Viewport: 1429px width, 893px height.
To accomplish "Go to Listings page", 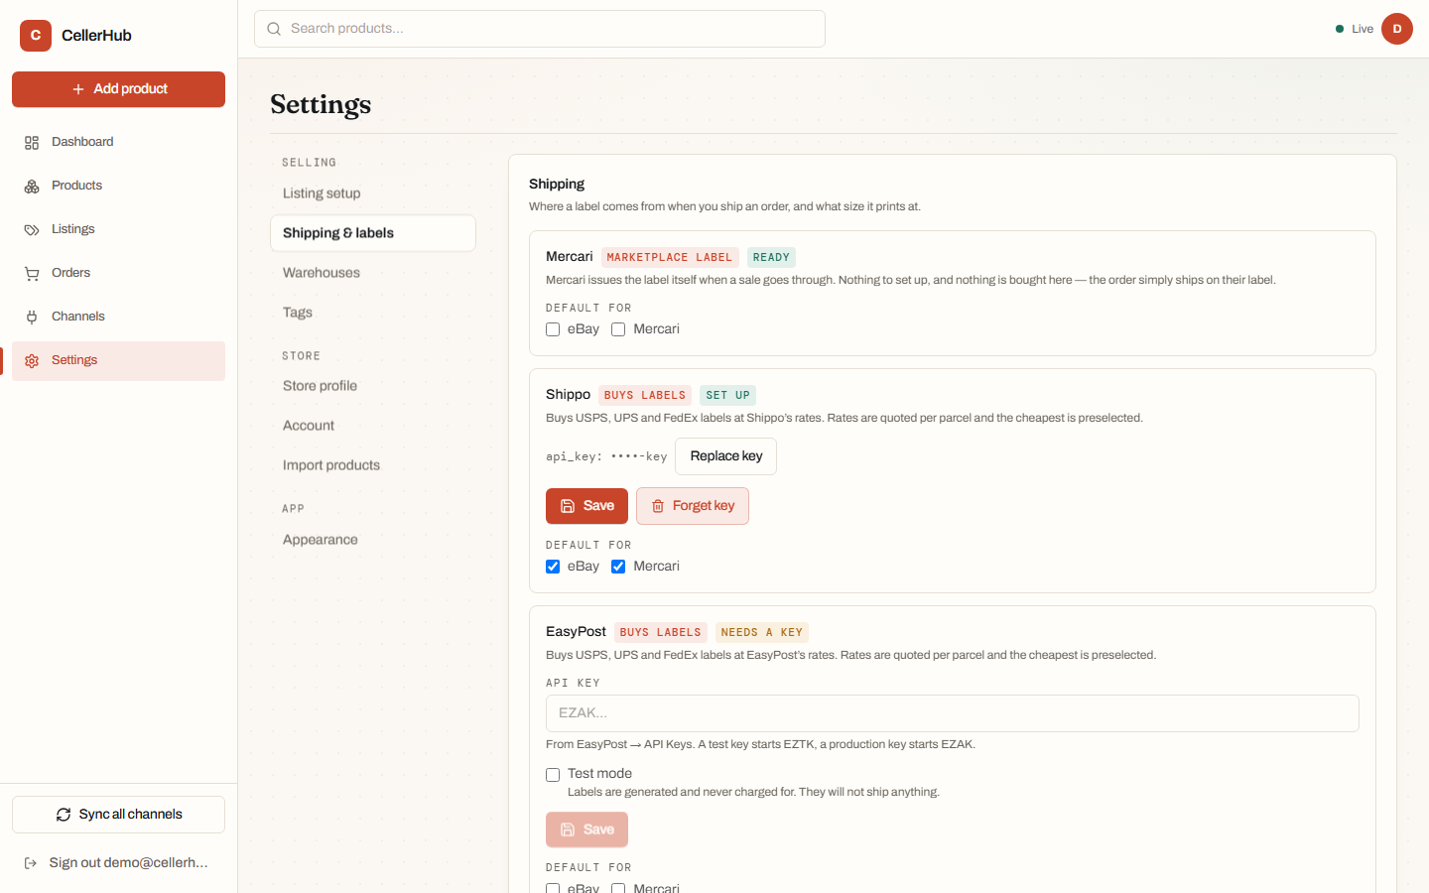I will [119, 230].
